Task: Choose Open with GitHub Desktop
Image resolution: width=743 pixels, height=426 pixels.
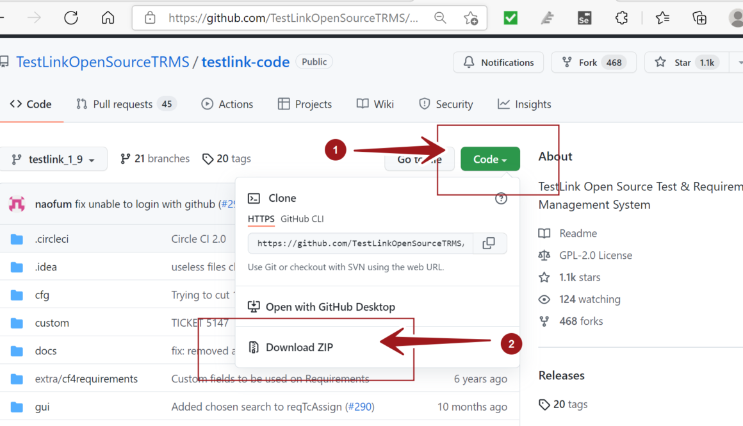Action: 330,307
